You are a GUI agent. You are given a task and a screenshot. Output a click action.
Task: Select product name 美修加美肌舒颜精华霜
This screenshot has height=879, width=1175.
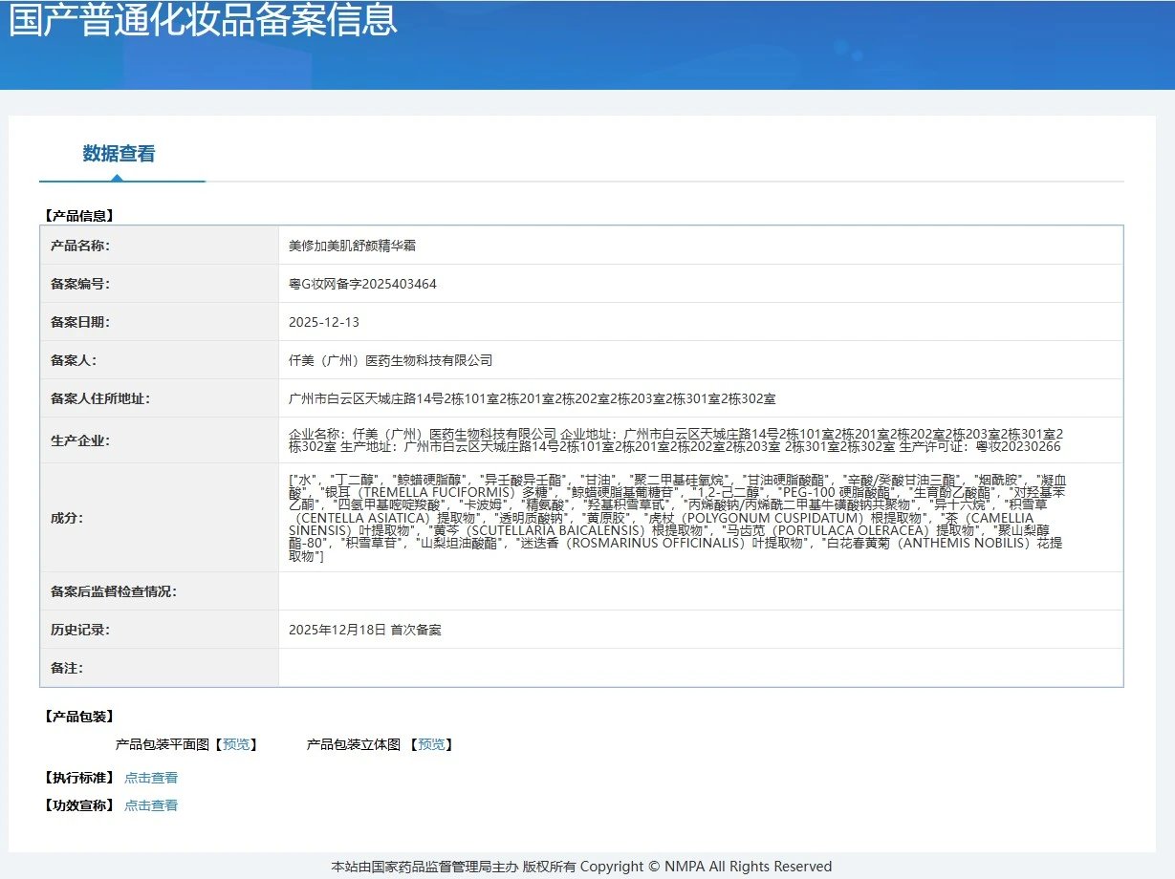click(352, 246)
